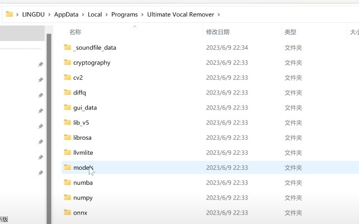Expand chevron before LINGDU breadcrumb

coord(17,15)
